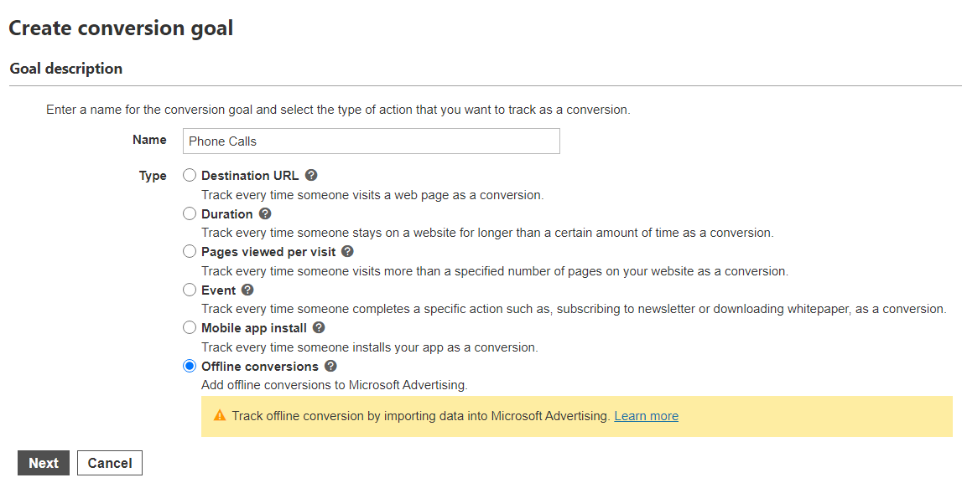Click the Offline conversions help icon
The height and width of the screenshot is (488, 962).
(x=330, y=366)
